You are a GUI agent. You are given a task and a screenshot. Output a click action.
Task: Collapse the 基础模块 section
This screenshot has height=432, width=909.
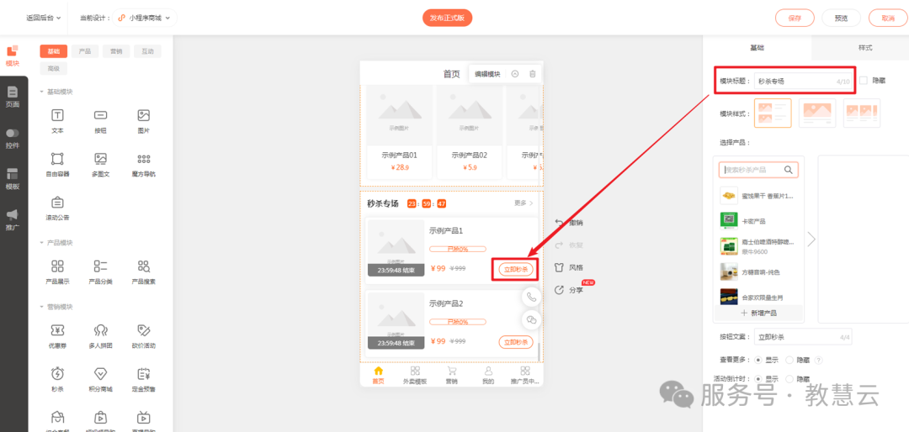42,92
